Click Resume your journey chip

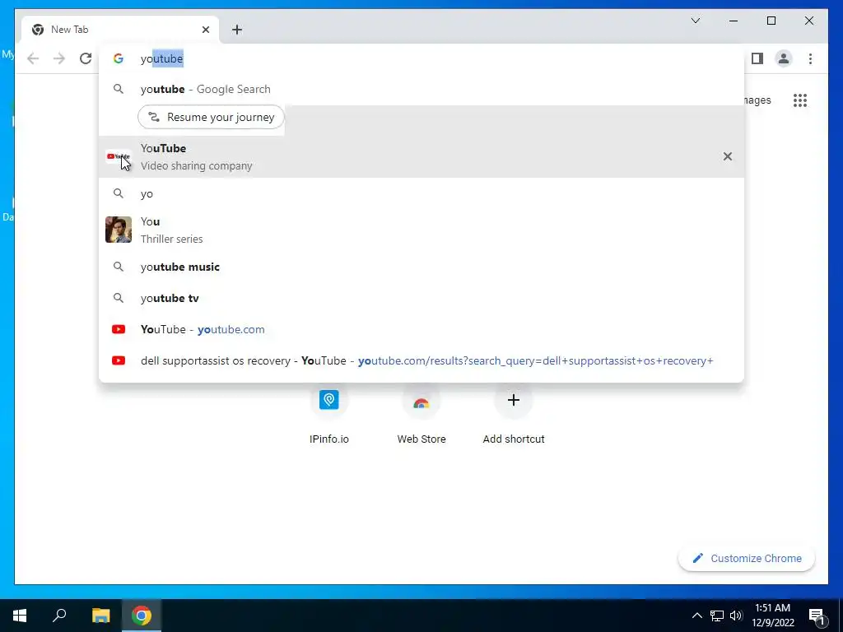pos(211,117)
